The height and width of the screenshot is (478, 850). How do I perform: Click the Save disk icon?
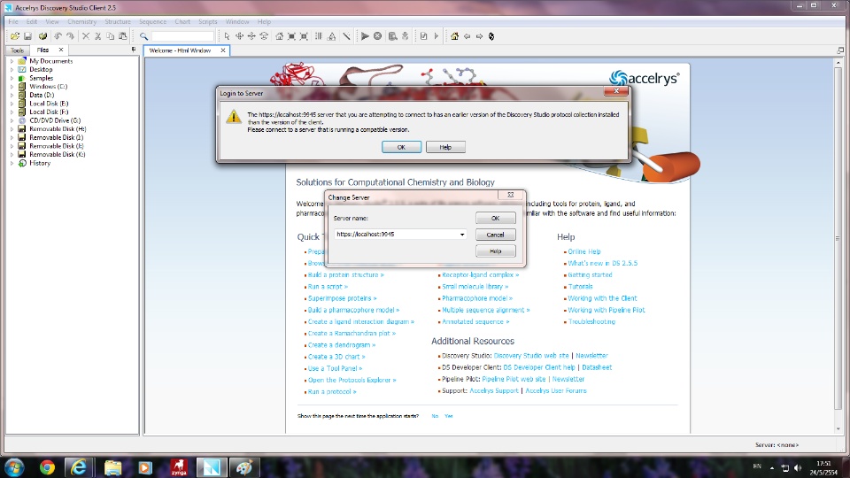[x=27, y=36]
